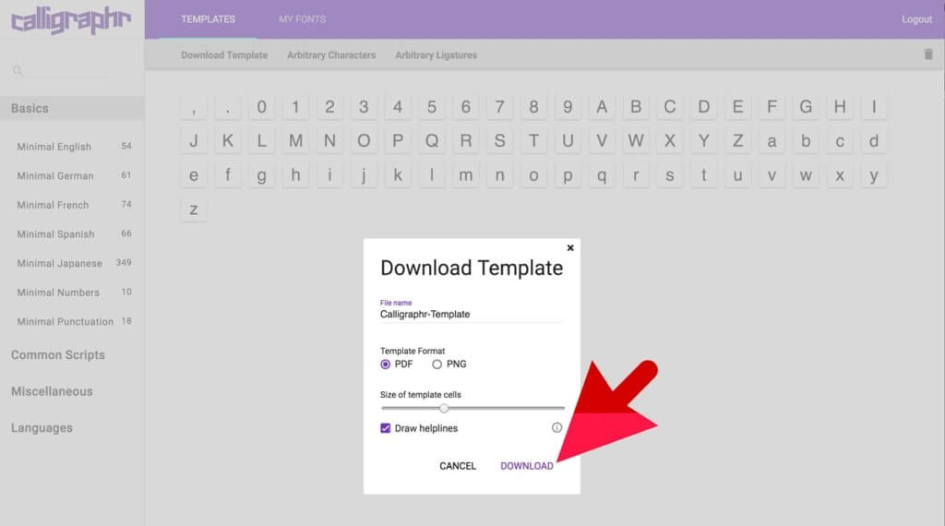Click the lowercase e character tile

click(x=194, y=175)
